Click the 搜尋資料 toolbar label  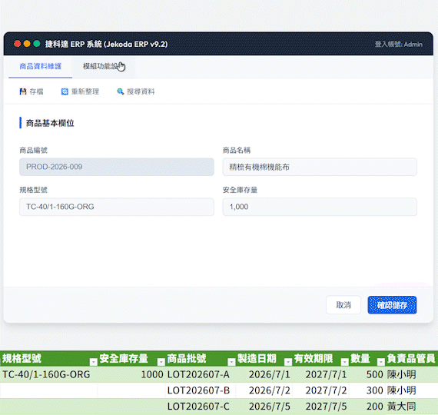coord(141,91)
